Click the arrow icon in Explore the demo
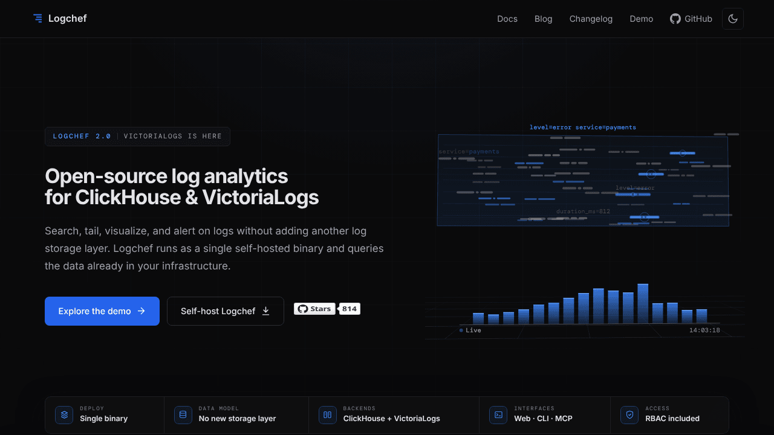The image size is (774, 435). (141, 311)
